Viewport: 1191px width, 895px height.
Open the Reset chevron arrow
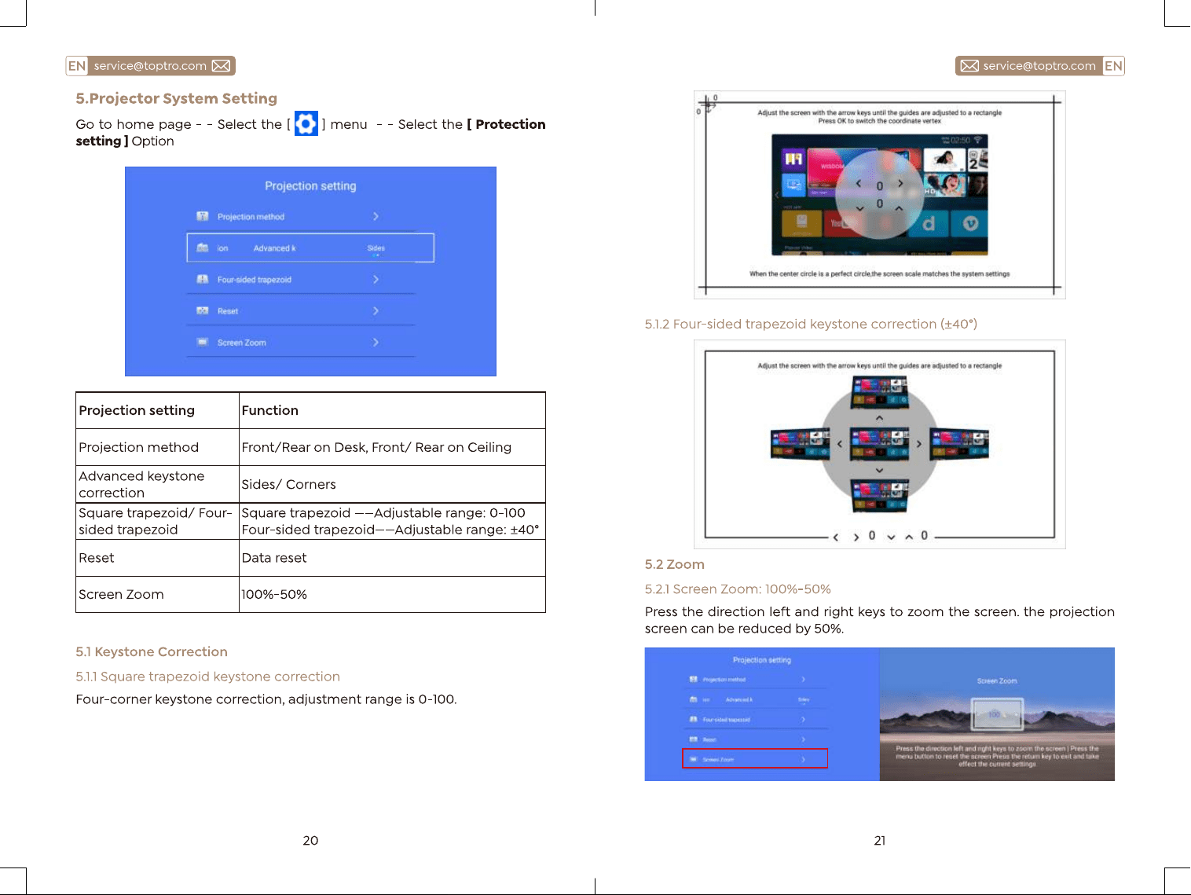coord(376,311)
